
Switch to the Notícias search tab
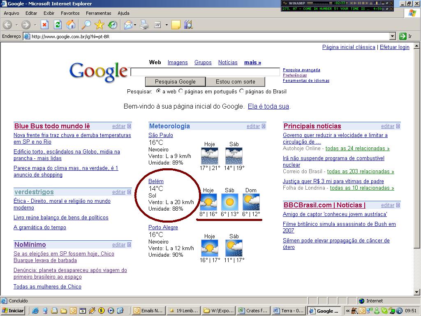click(x=228, y=63)
